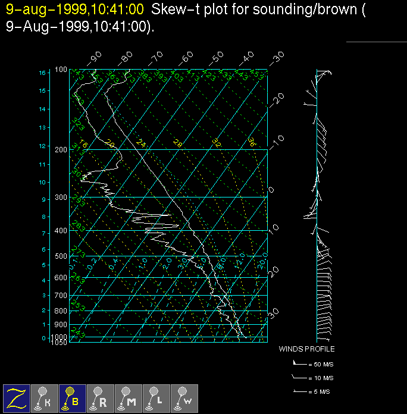Image resolution: width=407 pixels, height=414 pixels.
Task: Click the -30 temperature label at top right
Action: click(x=276, y=58)
